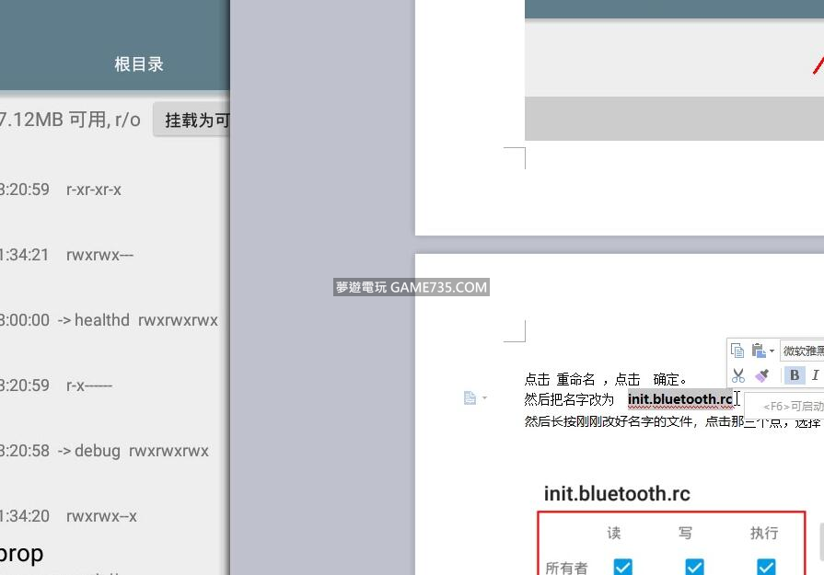Click the row showing rwxrwx--x permissions
This screenshot has width=824, height=575.
[114, 516]
